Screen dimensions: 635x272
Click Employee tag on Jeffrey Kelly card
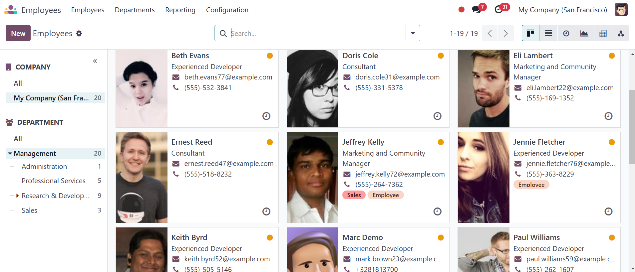[386, 195]
